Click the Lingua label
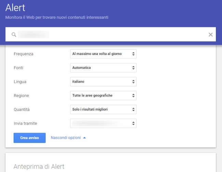This screenshot has width=222, height=172. coord(20,82)
